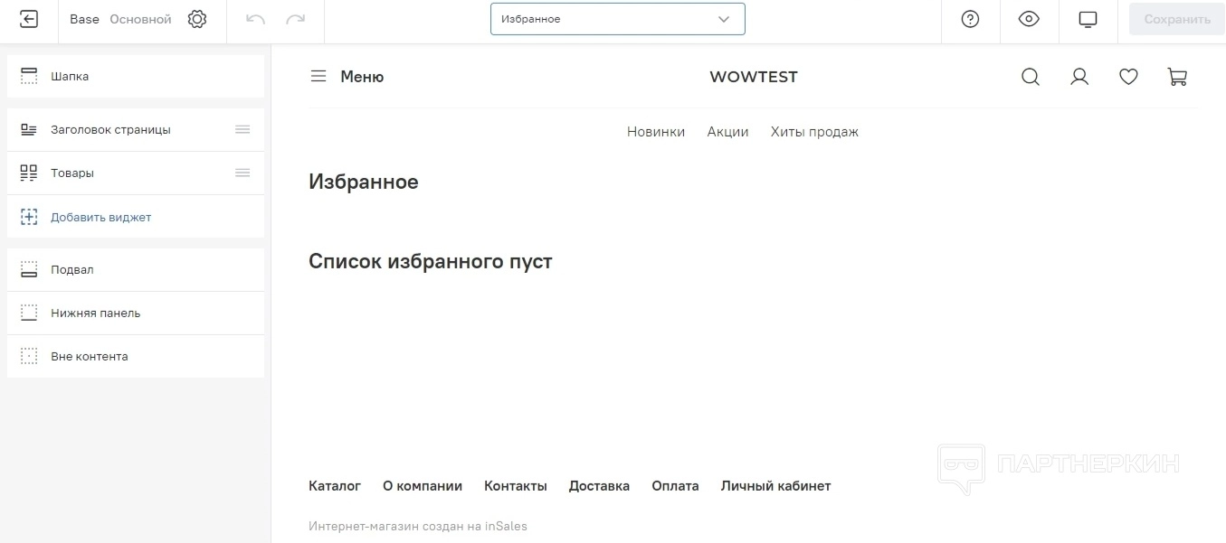The image size is (1226, 543).
Task: Open theme settings gear icon
Action: coord(197,19)
